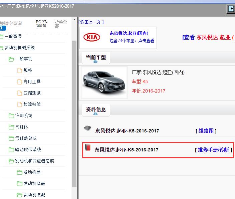Click the arrow panel button top right
This screenshot has height=199, width=235.
coord(231,9)
